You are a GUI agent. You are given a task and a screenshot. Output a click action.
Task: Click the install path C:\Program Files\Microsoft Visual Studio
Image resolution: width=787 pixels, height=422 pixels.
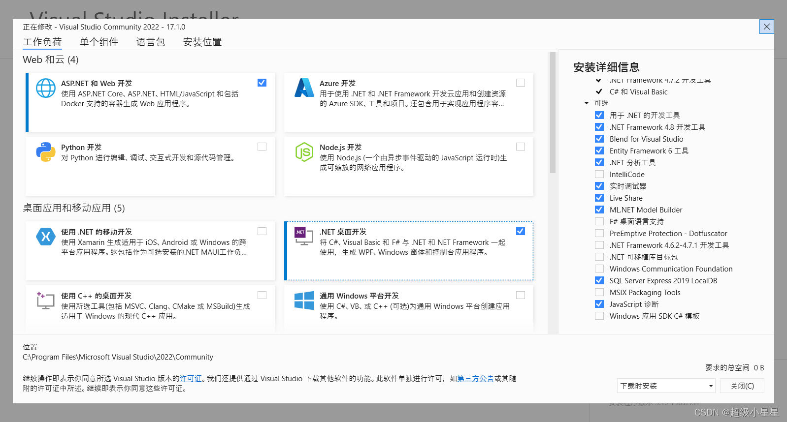(118, 357)
